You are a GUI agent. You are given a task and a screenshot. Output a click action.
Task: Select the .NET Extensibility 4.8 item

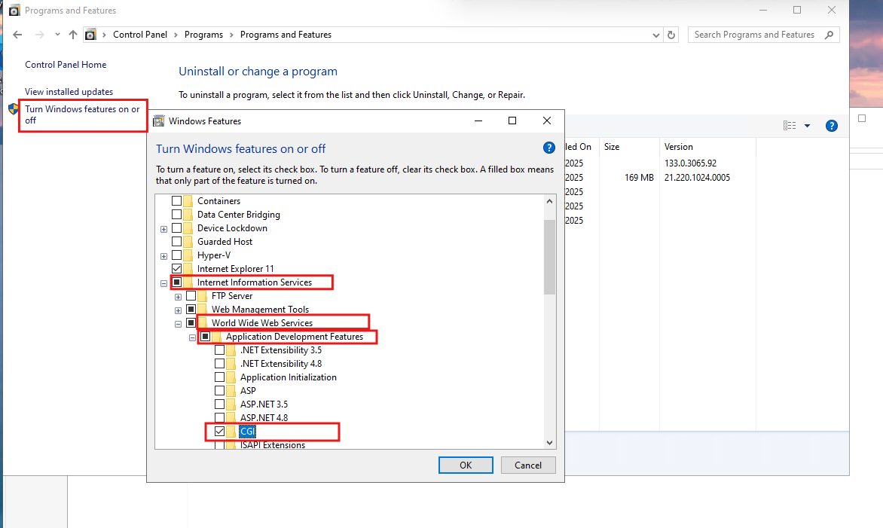(281, 364)
